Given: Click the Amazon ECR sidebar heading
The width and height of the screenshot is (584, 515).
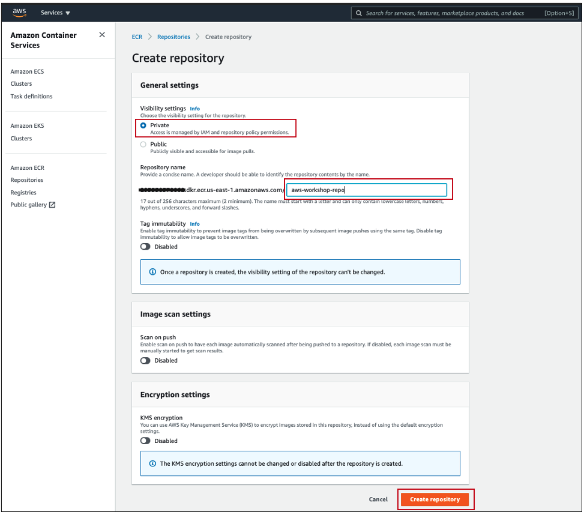Looking at the screenshot, I should [x=27, y=168].
